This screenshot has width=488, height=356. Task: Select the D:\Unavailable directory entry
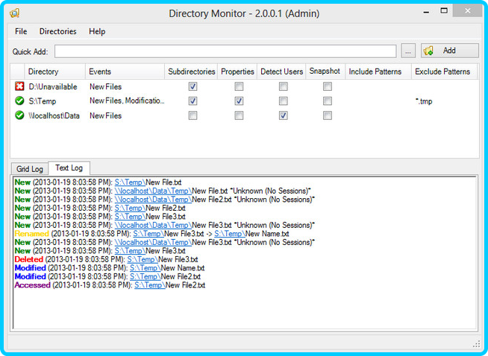52,86
